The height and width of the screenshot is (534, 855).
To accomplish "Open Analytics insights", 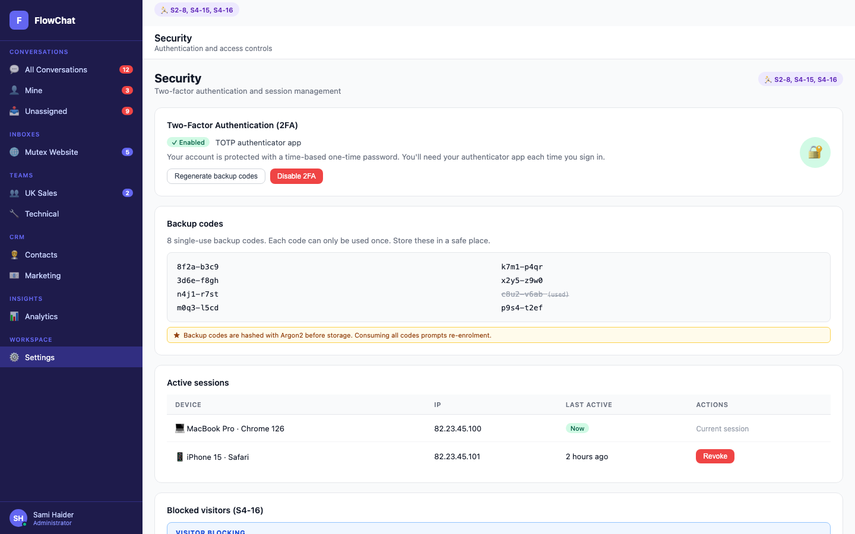I will 71,316.
